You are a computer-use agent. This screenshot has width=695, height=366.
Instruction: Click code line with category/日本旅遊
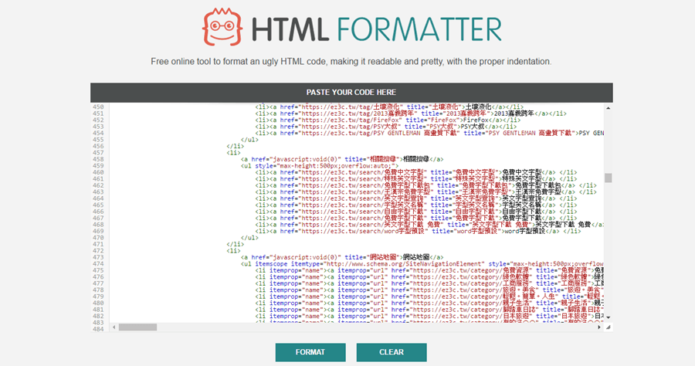click(429, 316)
